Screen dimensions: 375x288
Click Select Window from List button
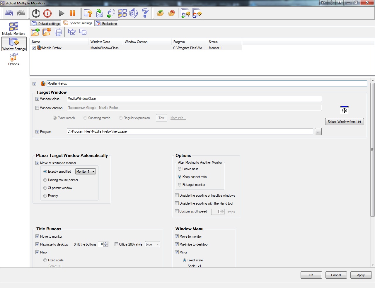[x=344, y=122]
